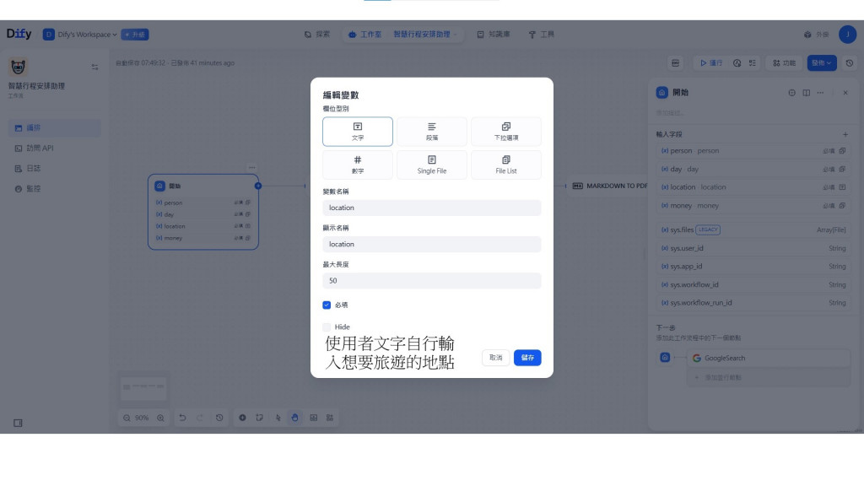The height and width of the screenshot is (486, 864).
Task: Go to the 探索 explore tab
Action: (x=317, y=34)
